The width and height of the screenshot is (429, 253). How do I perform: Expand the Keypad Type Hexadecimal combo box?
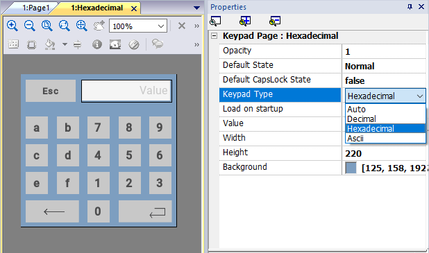point(385,96)
